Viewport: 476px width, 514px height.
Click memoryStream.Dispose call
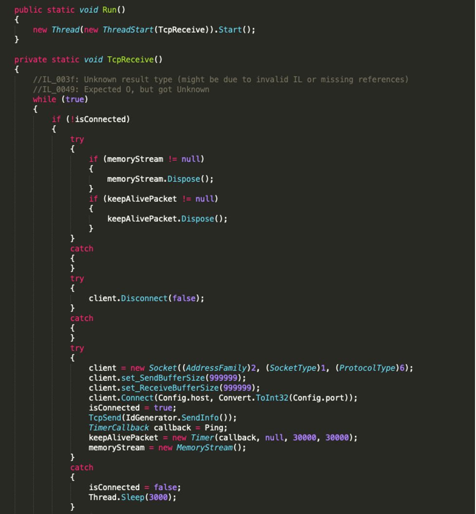click(160, 179)
